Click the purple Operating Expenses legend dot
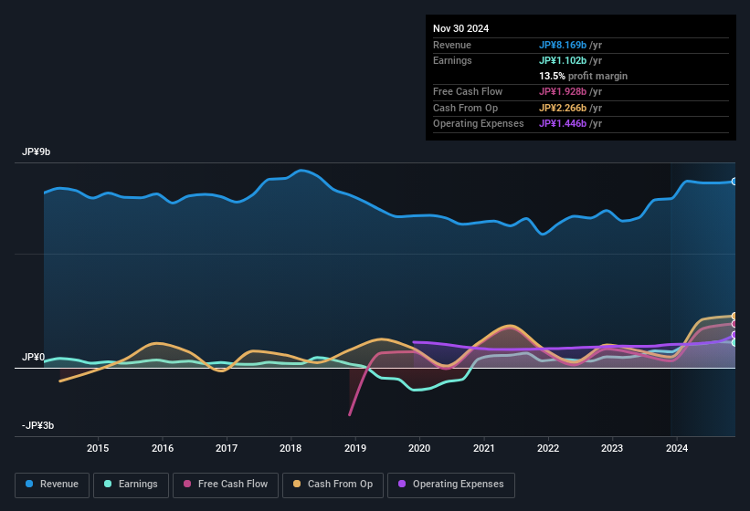Image resolution: width=750 pixels, height=511 pixels. coord(402,484)
